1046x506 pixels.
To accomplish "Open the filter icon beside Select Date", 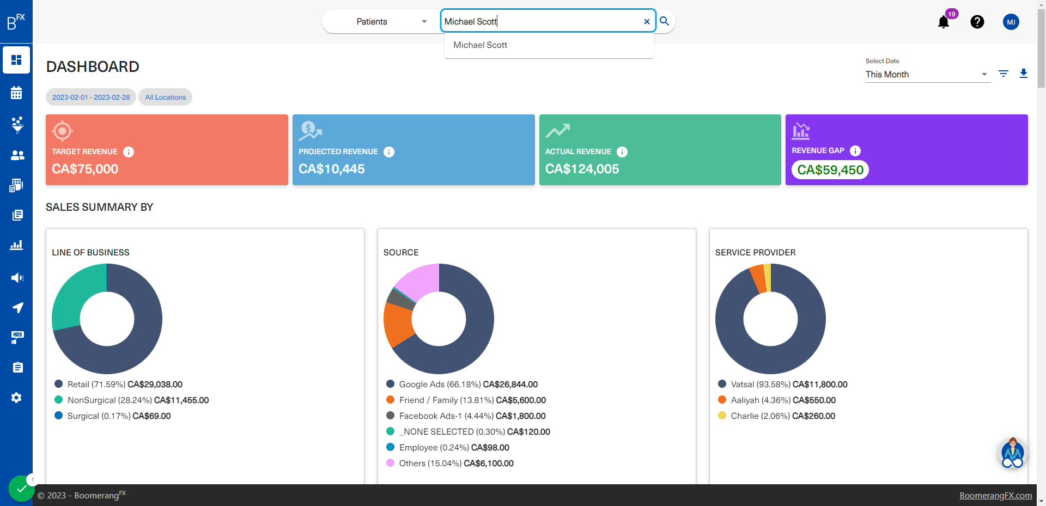I will point(1004,74).
